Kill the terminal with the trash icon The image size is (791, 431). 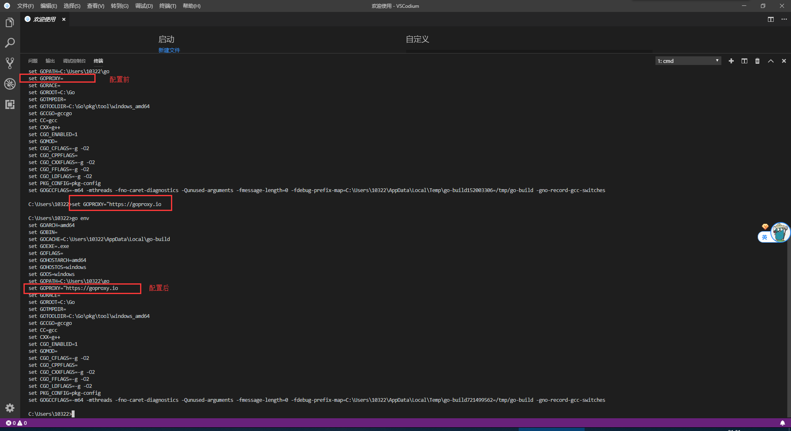[x=757, y=60]
